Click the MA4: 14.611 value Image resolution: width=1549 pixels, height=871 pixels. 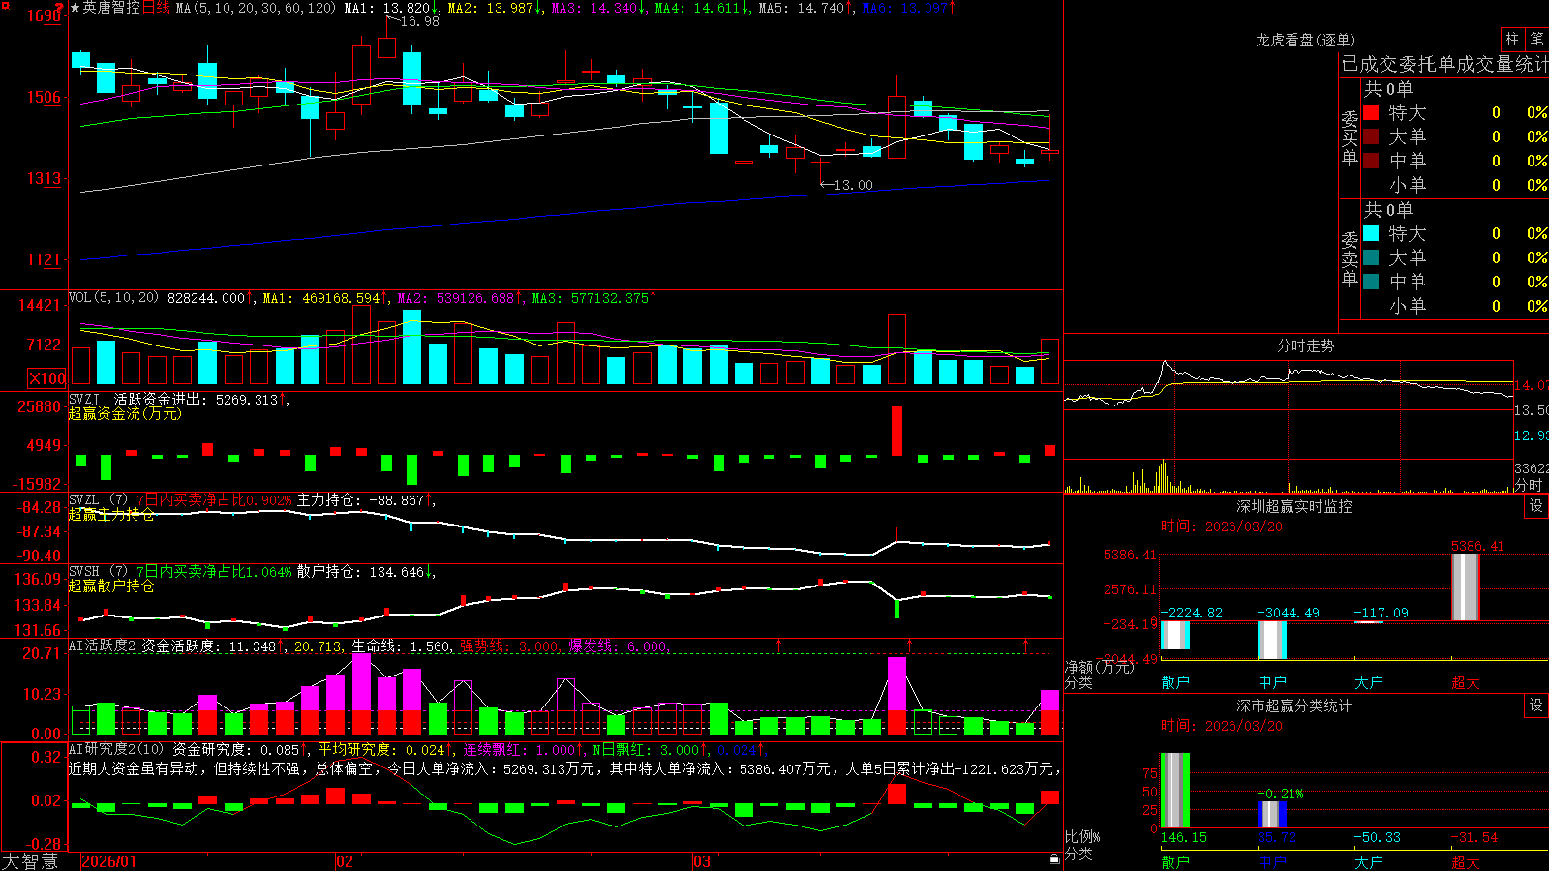point(702,8)
